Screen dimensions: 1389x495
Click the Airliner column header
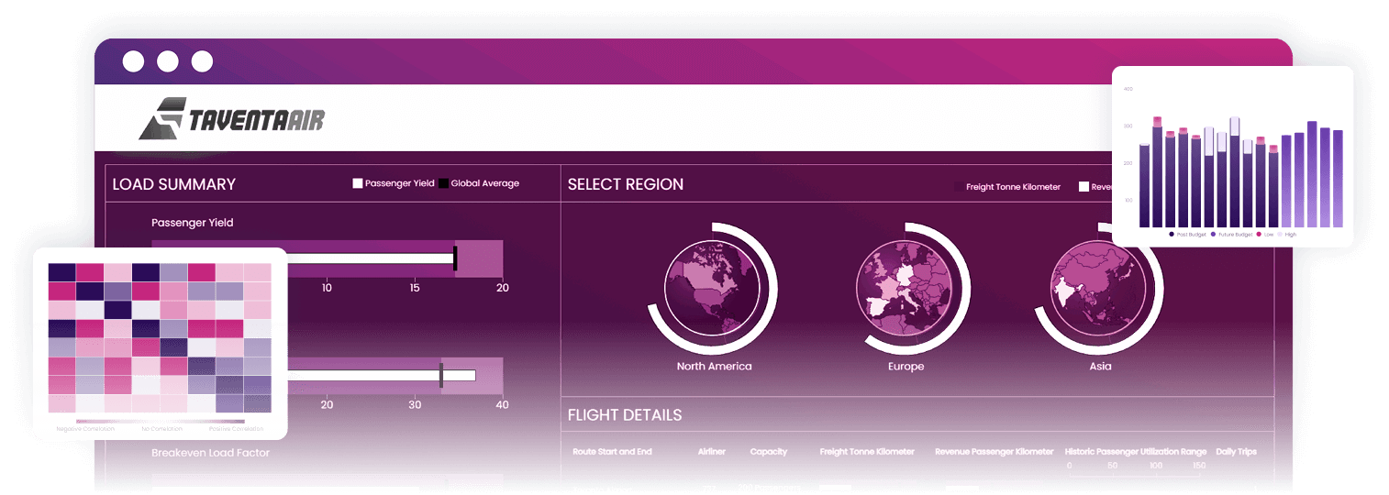[x=712, y=452]
